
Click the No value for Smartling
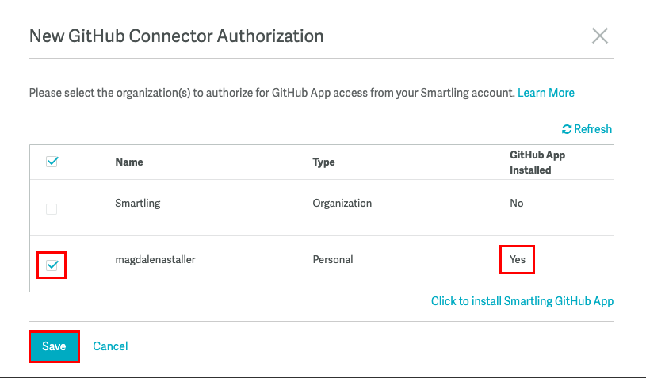(x=517, y=204)
